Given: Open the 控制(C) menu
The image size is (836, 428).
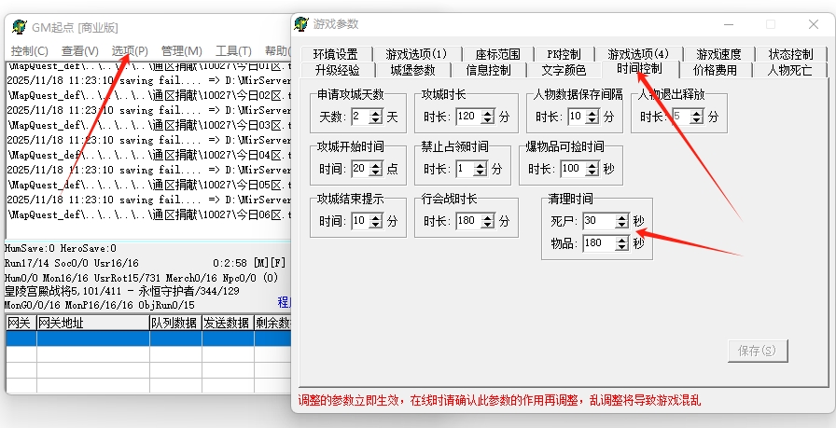Looking at the screenshot, I should point(29,51).
